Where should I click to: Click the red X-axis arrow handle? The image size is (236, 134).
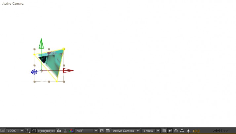[x=68, y=70]
